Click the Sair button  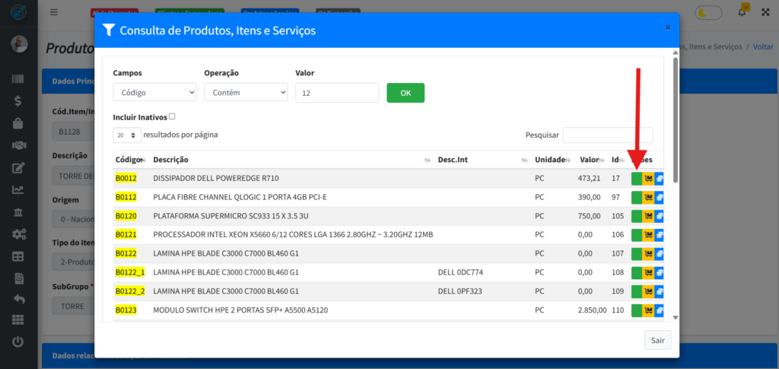point(657,340)
